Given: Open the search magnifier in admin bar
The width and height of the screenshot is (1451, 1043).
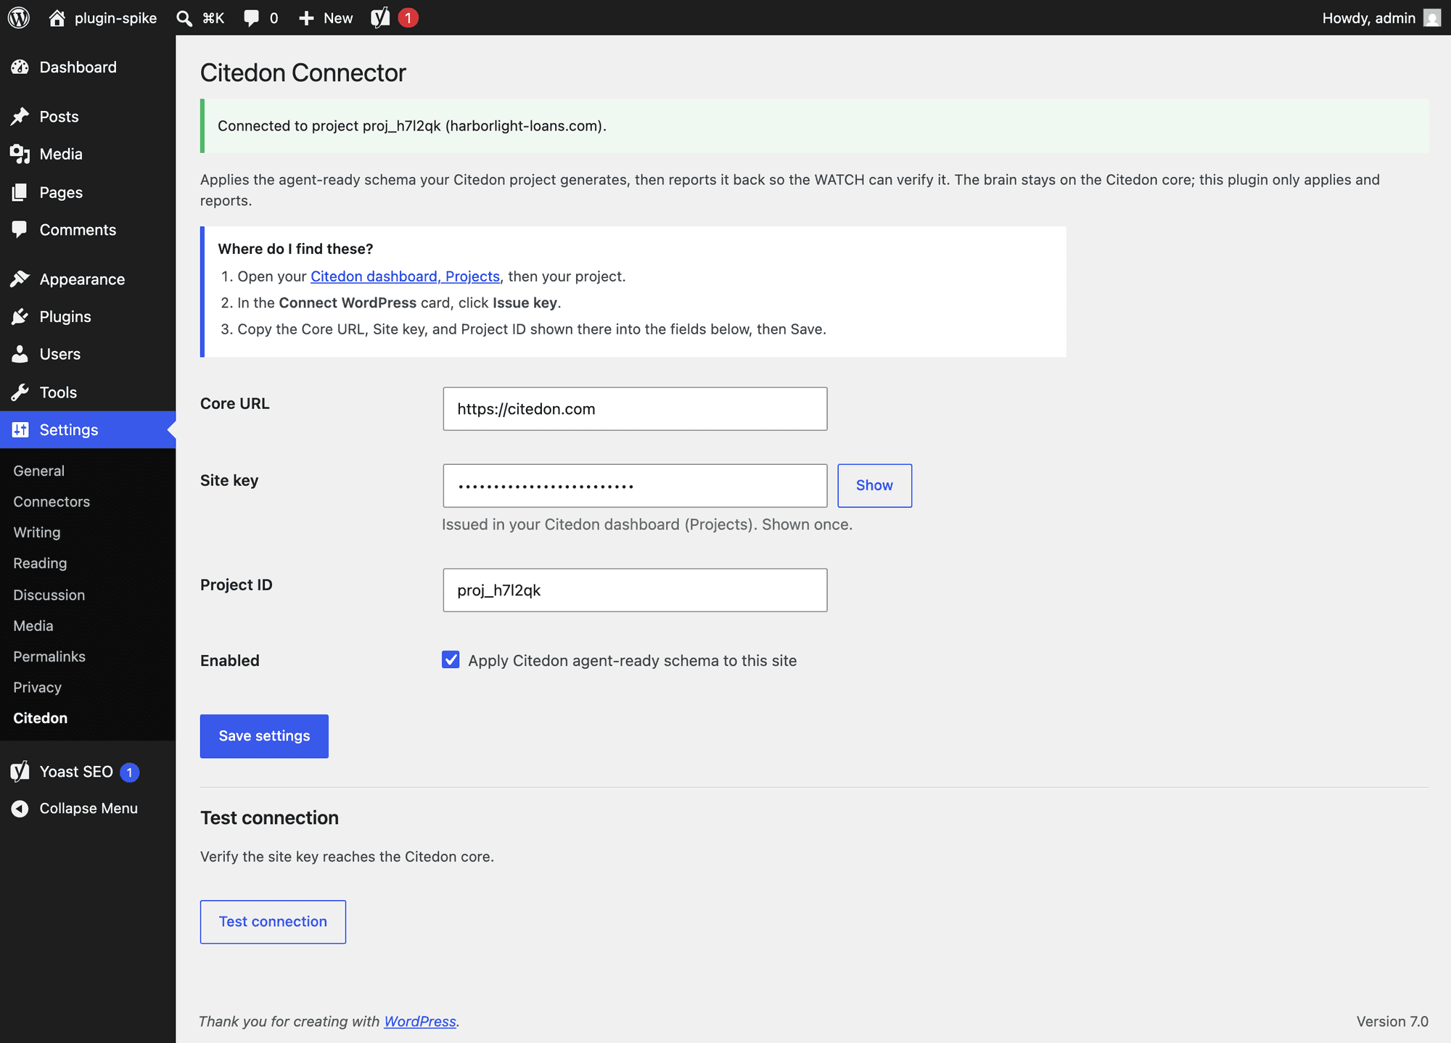Looking at the screenshot, I should 184,18.
